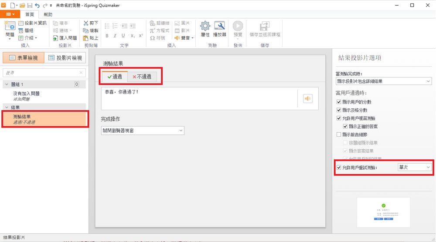Click the Save floppy disk icon
Image resolution: width=436 pixels, height=242 pixels.
pos(30,5)
